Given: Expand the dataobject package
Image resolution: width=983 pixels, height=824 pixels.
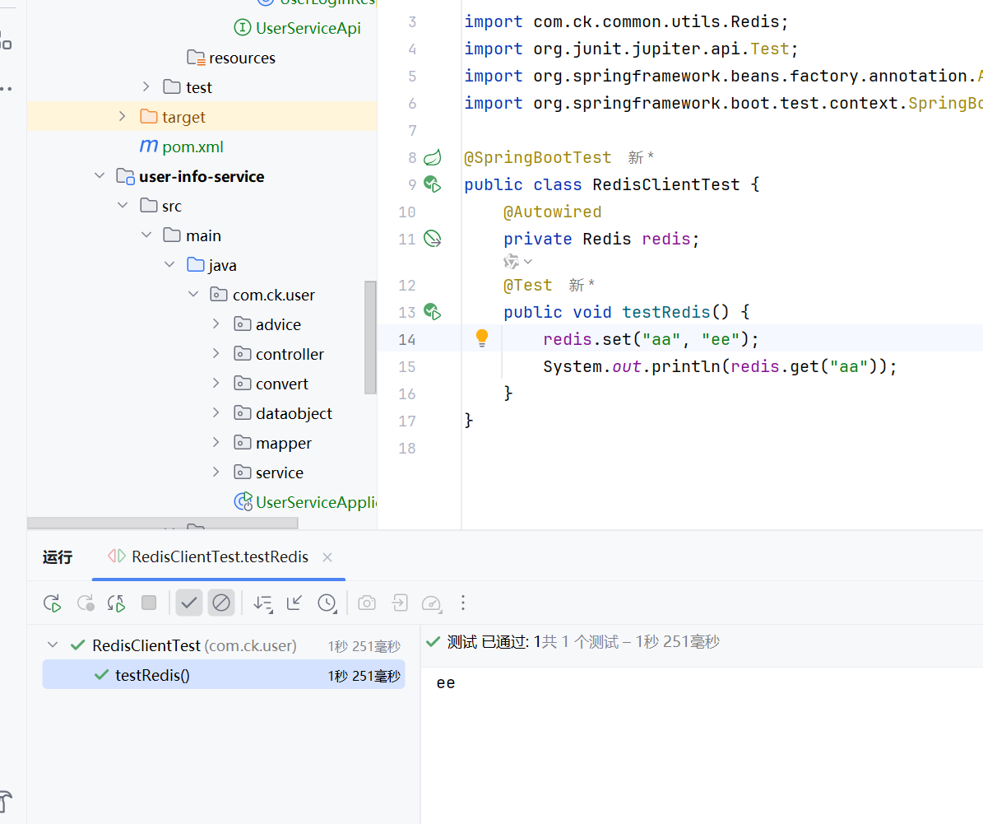Looking at the screenshot, I should 216,412.
